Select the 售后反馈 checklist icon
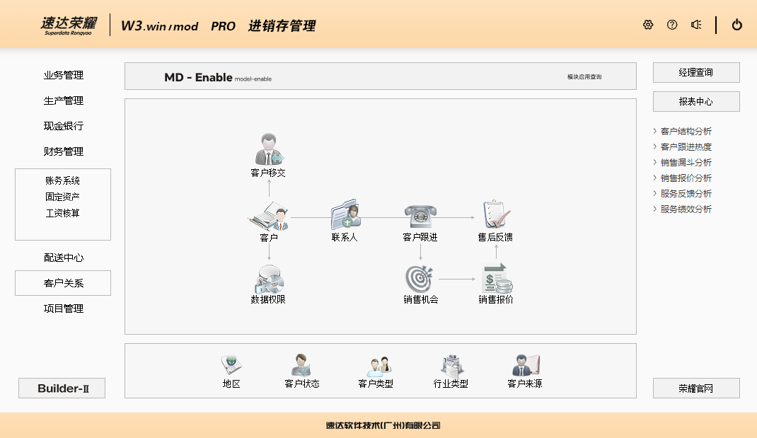Screen dimensions: 757x438 click(x=495, y=214)
